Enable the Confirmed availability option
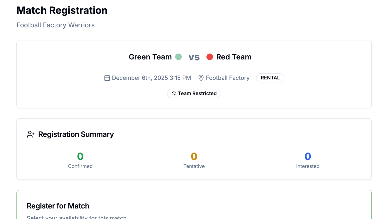 pos(80,160)
